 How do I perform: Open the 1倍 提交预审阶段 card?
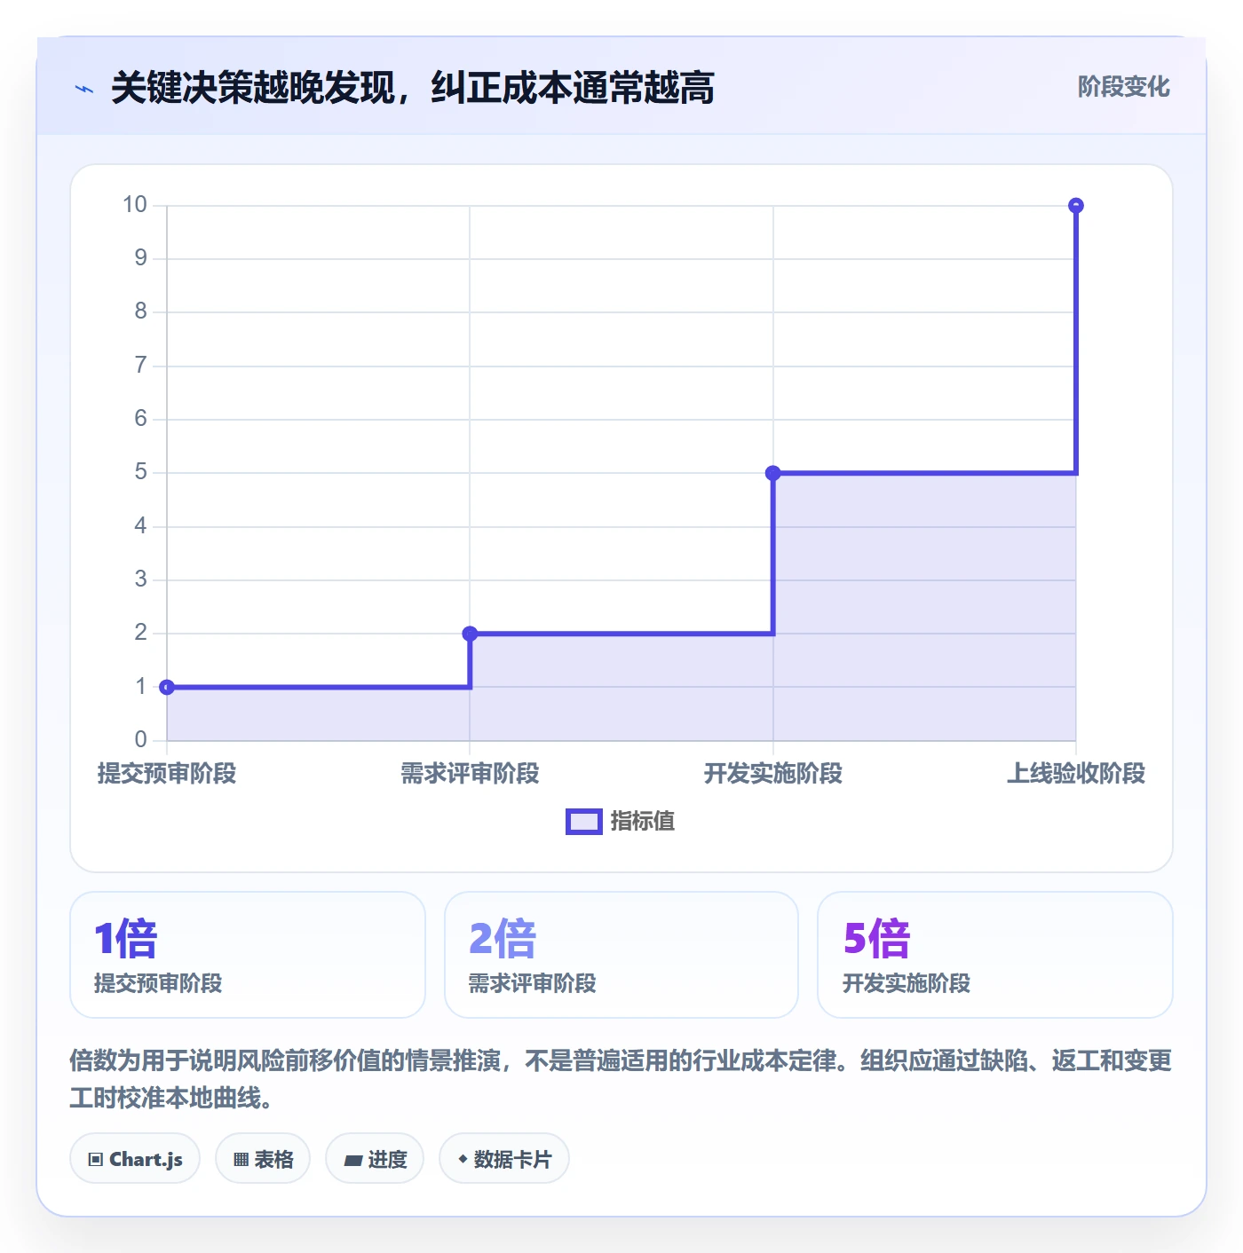[x=248, y=955]
